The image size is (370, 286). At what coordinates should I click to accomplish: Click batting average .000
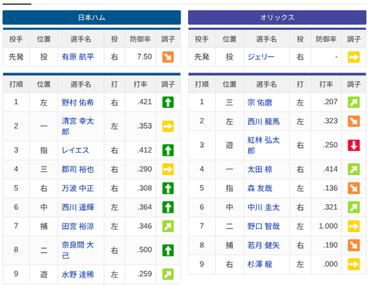(330, 264)
